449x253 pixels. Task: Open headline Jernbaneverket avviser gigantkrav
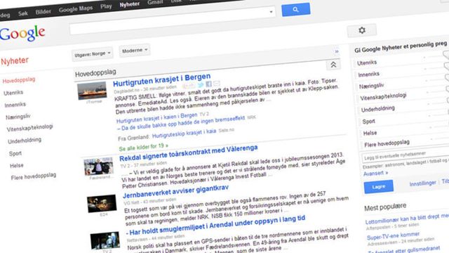click(x=176, y=191)
